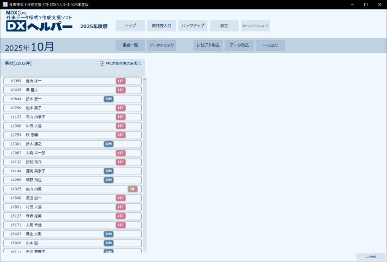This screenshot has width=387, height=262.
Task: Click the DX app icon in title bar
Action: click(x=6, y=5)
